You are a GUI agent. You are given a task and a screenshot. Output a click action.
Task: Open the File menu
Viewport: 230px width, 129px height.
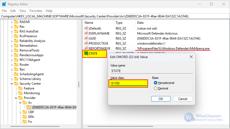pyautogui.click(x=4, y=11)
